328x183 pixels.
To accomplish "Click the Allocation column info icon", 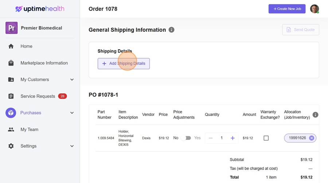I will coord(316,115).
